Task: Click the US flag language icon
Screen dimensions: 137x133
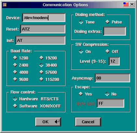Action: [126, 5]
